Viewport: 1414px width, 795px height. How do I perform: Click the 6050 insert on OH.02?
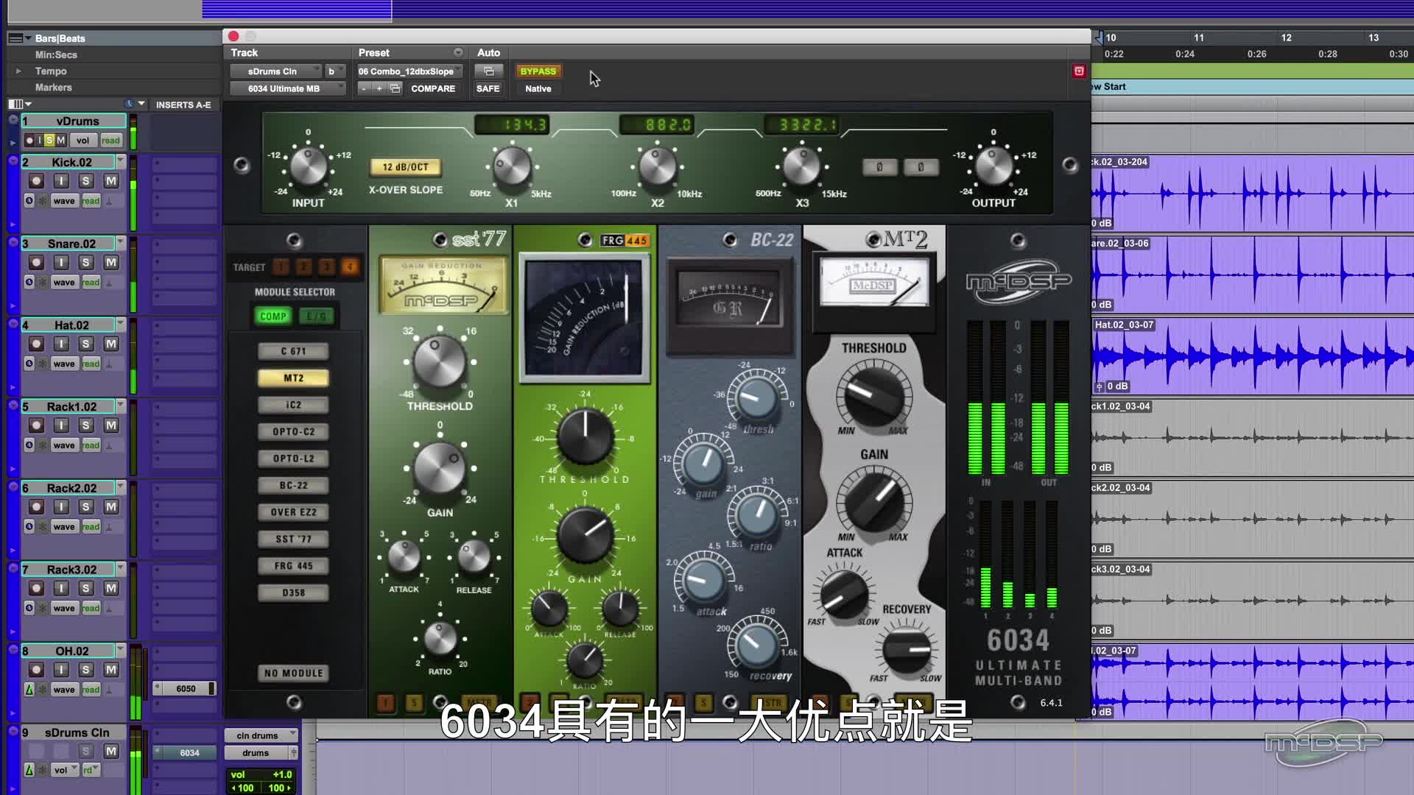point(185,689)
